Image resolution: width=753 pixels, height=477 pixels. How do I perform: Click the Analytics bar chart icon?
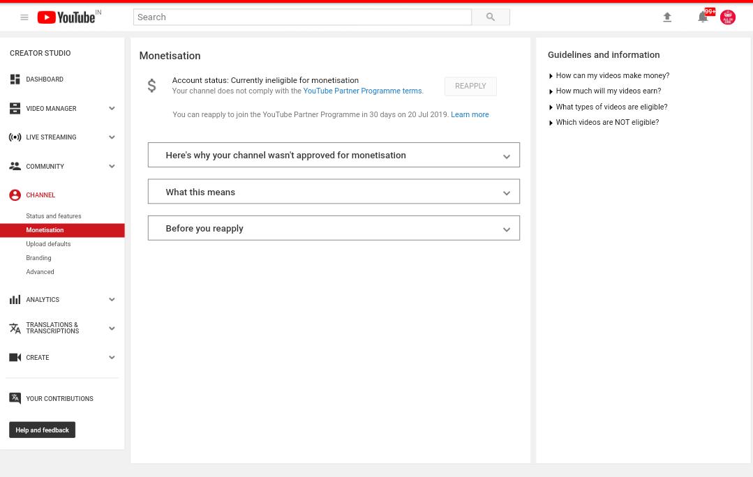tap(15, 299)
